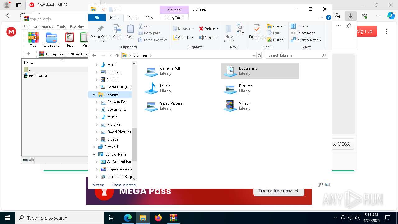Open Firefox from taskbar

tap(158, 218)
